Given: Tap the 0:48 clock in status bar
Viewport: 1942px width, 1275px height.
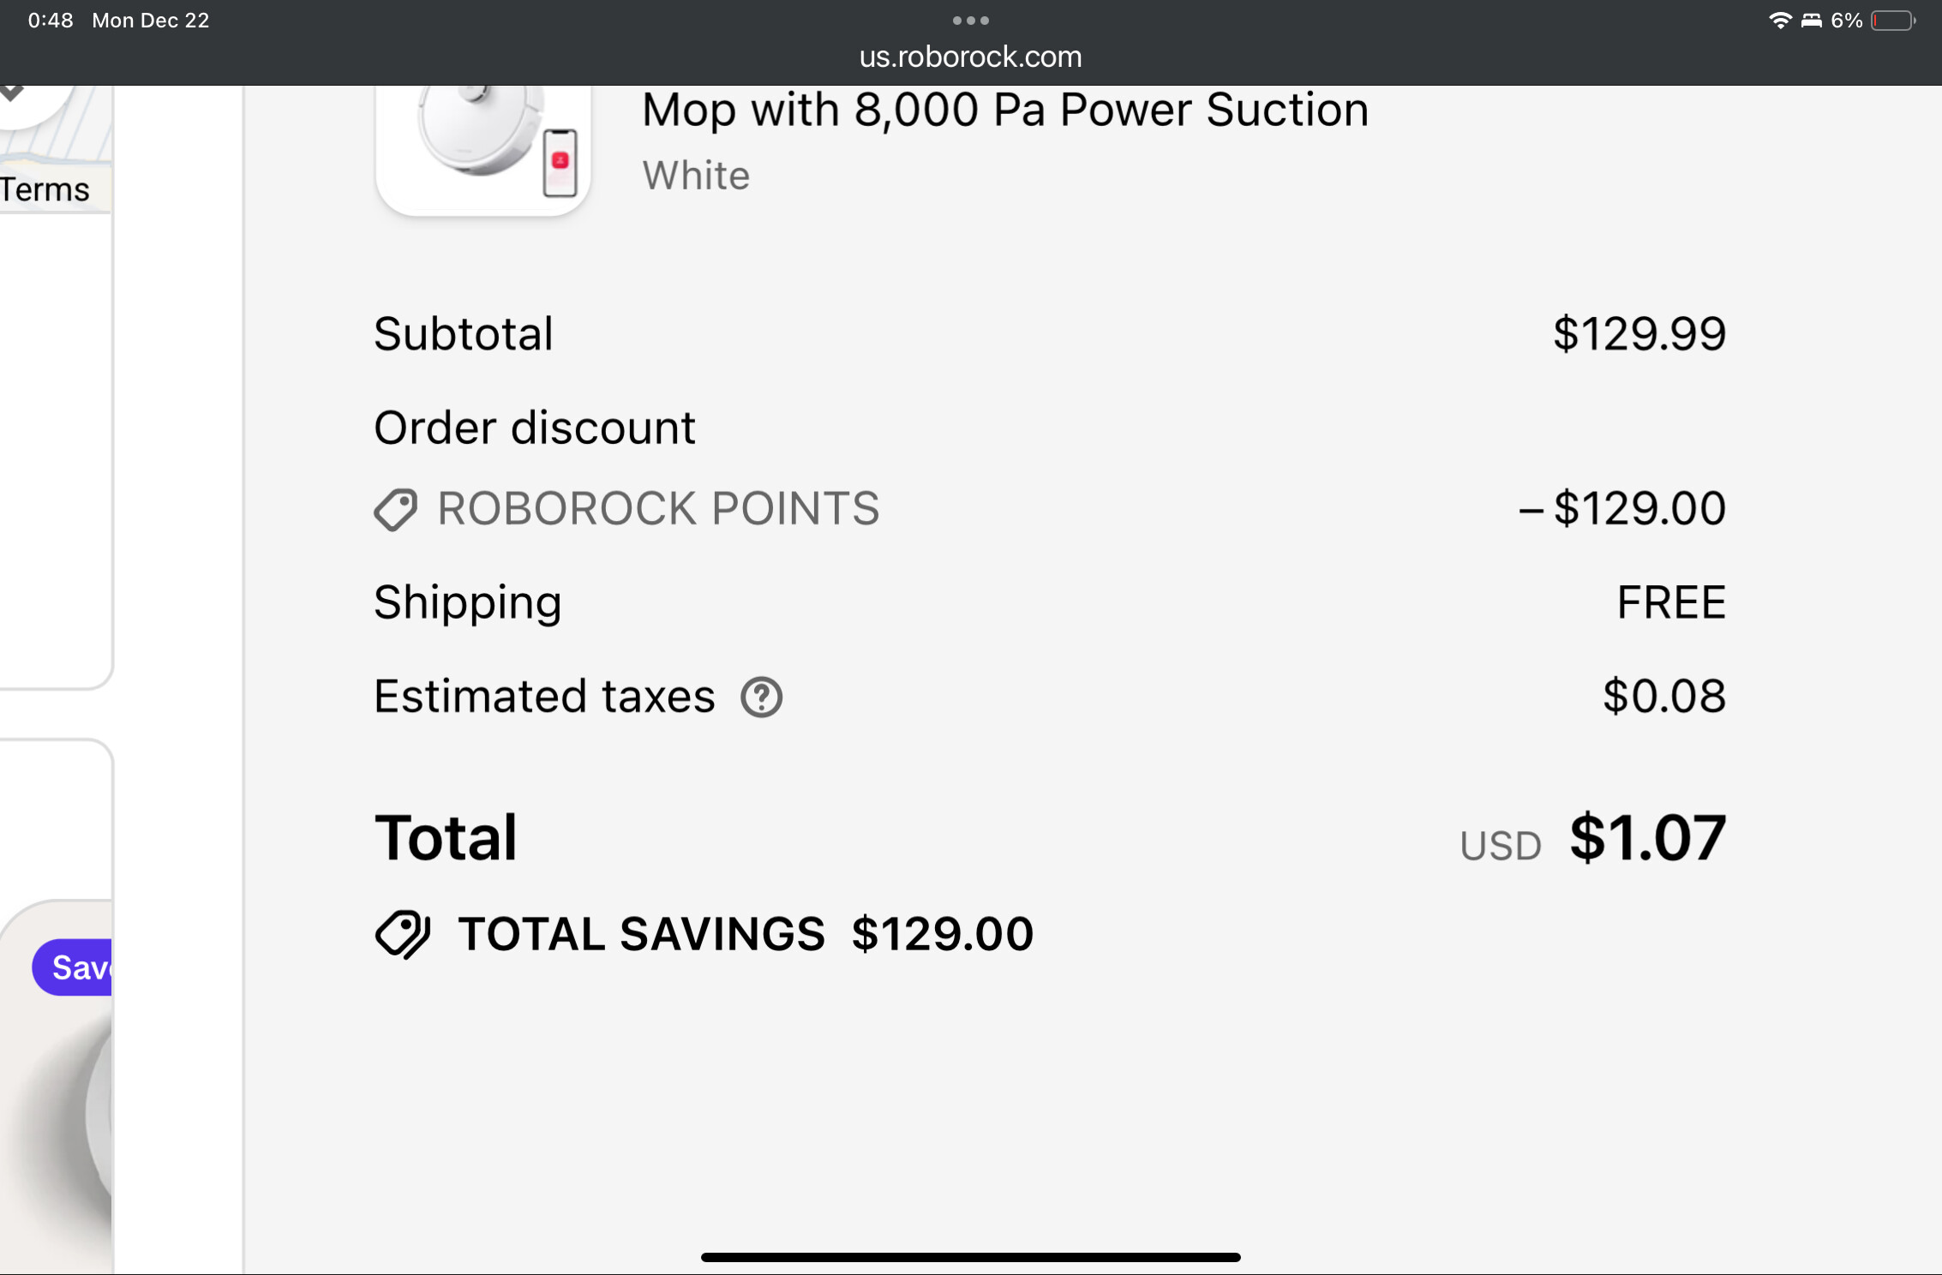Looking at the screenshot, I should tap(51, 21).
